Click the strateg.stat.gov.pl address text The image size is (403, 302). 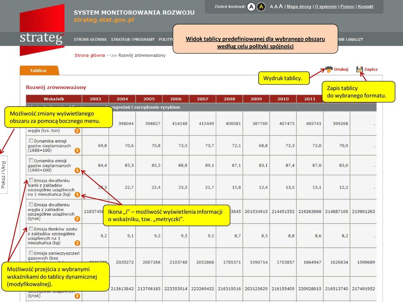coord(104,20)
